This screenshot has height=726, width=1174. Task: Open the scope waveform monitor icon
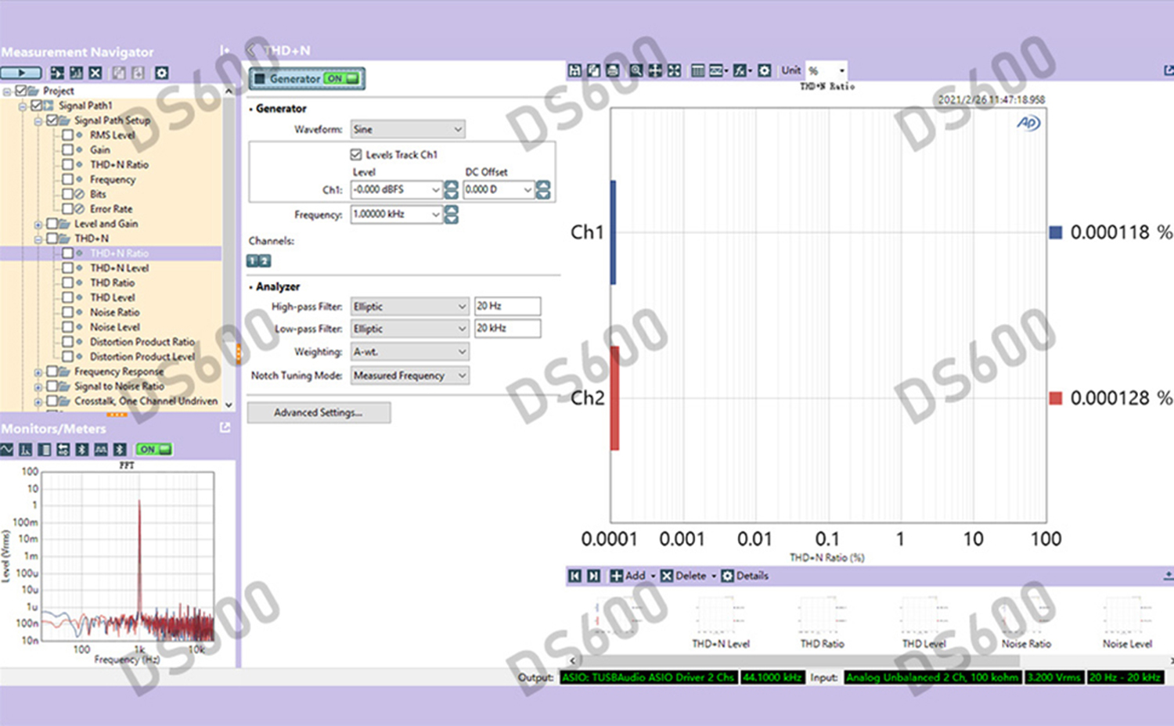click(7, 449)
